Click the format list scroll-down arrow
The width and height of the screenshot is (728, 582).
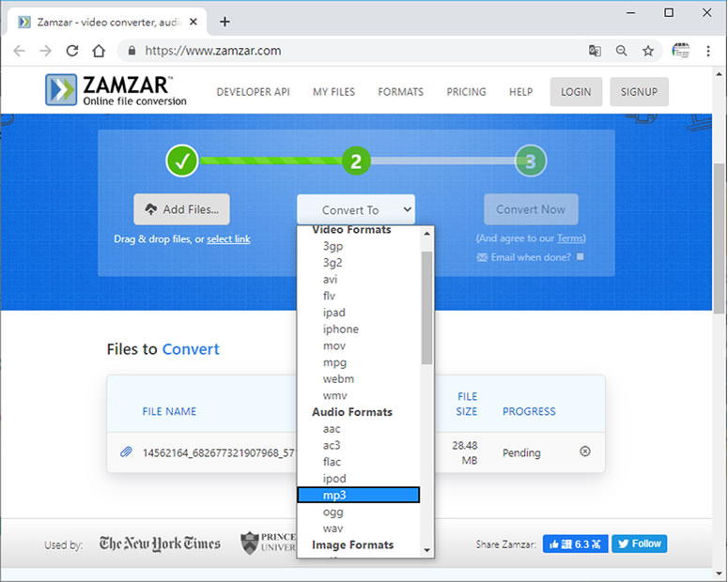pyautogui.click(x=427, y=550)
